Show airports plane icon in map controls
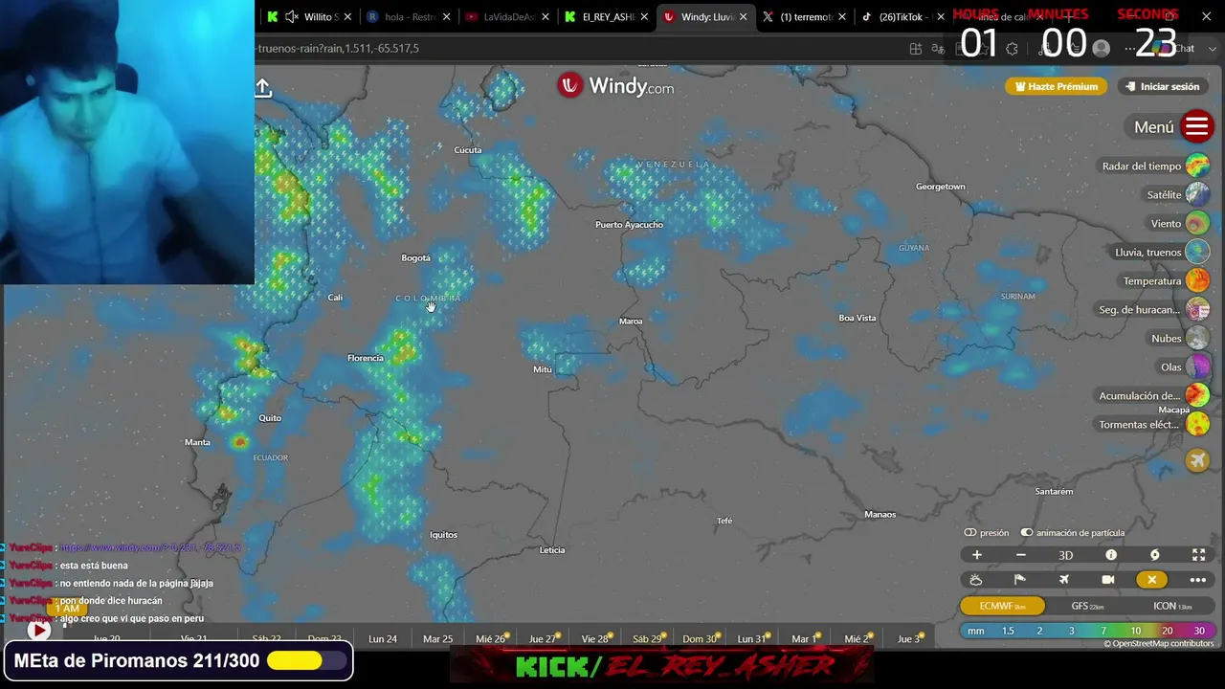The height and width of the screenshot is (689, 1225). [1063, 580]
